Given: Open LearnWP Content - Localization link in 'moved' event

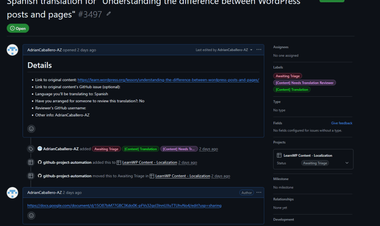Looking at the screenshot, I should pyautogui.click(x=183, y=176).
